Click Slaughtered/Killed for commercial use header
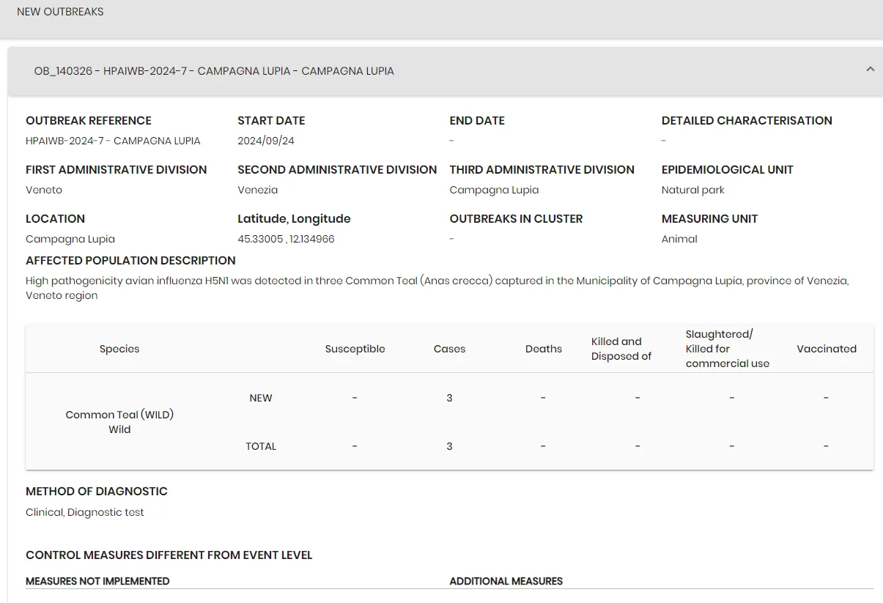The image size is (883, 603). coord(728,349)
